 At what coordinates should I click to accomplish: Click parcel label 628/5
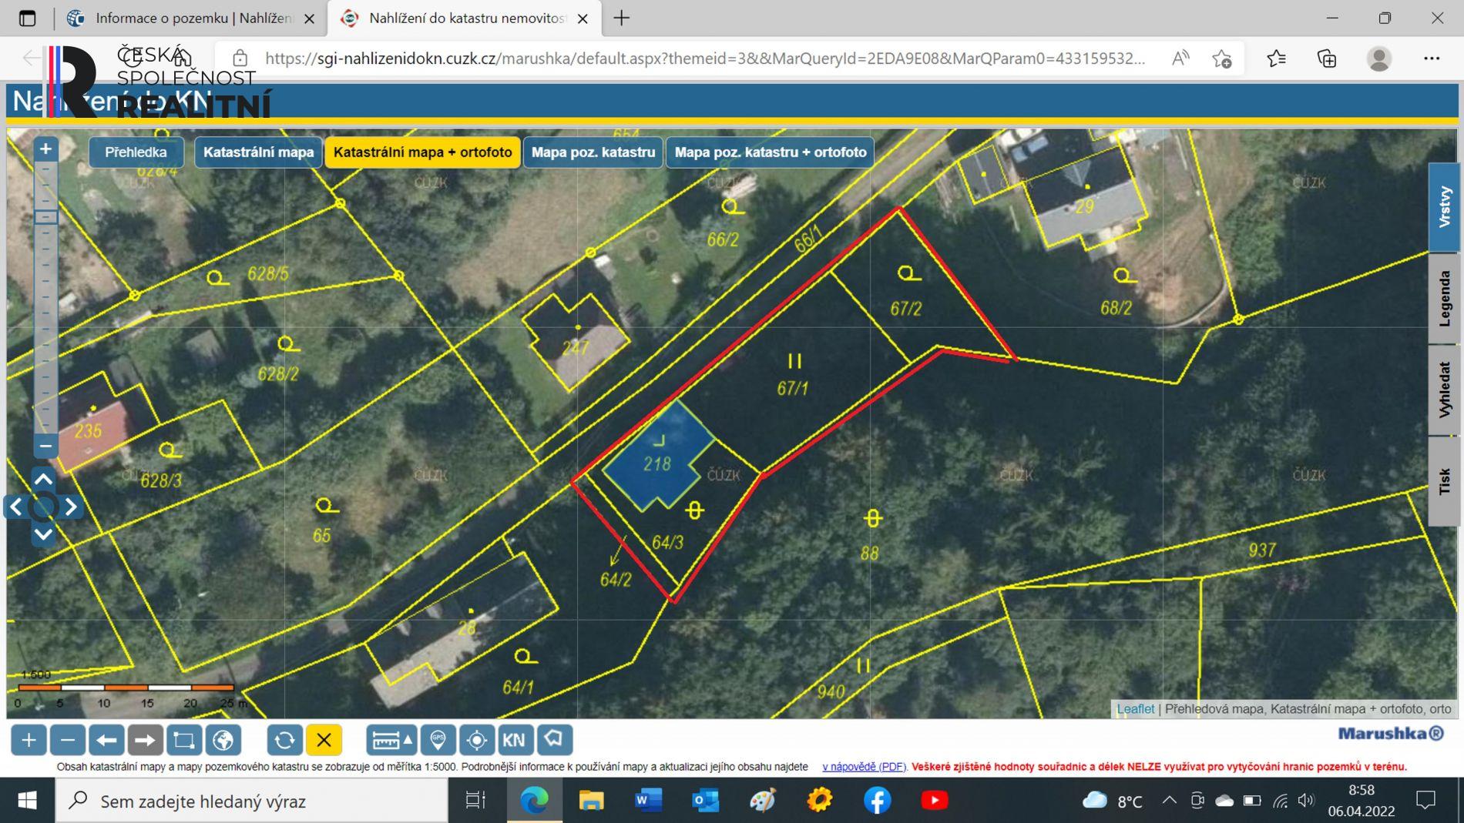pos(267,273)
